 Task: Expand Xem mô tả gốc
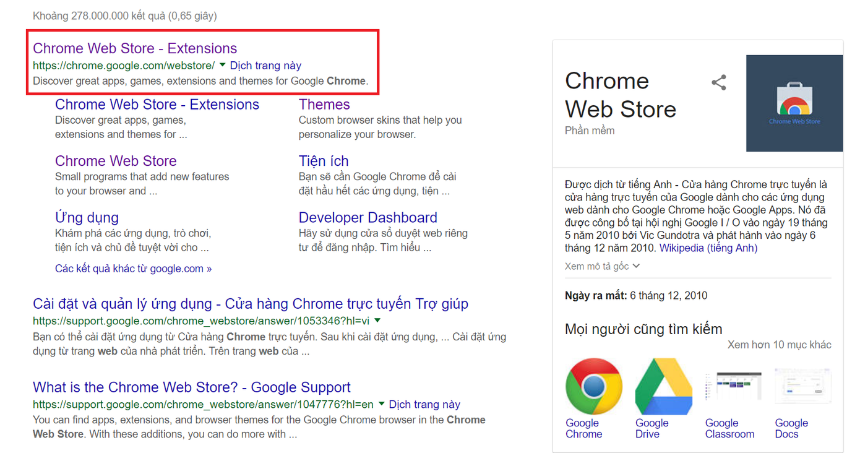[602, 266]
